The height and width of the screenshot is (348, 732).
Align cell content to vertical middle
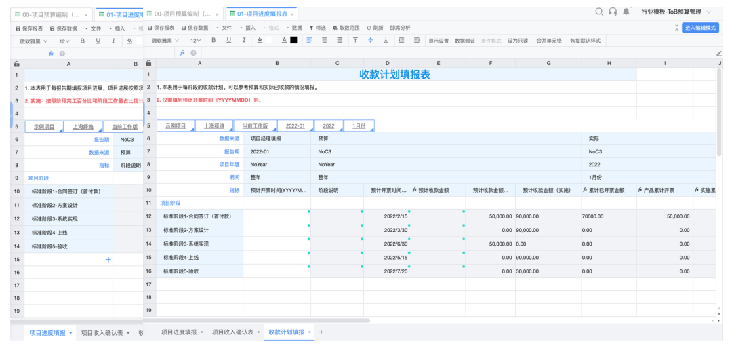tap(371, 40)
